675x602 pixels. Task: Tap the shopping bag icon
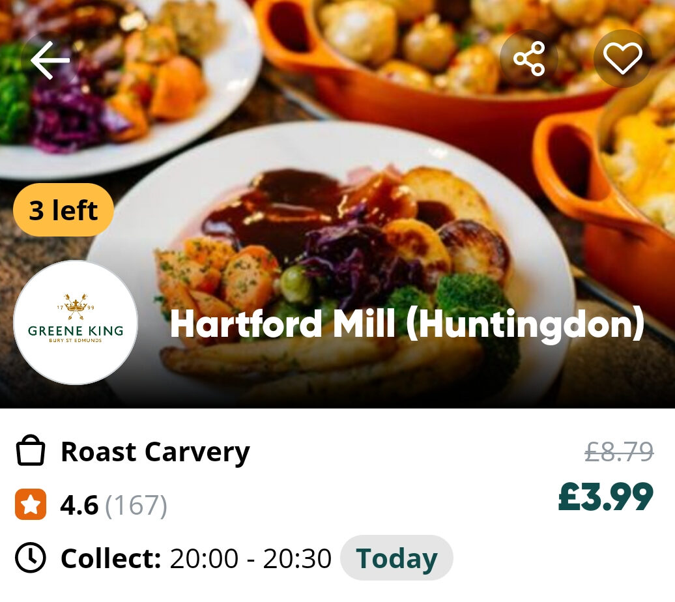click(31, 451)
